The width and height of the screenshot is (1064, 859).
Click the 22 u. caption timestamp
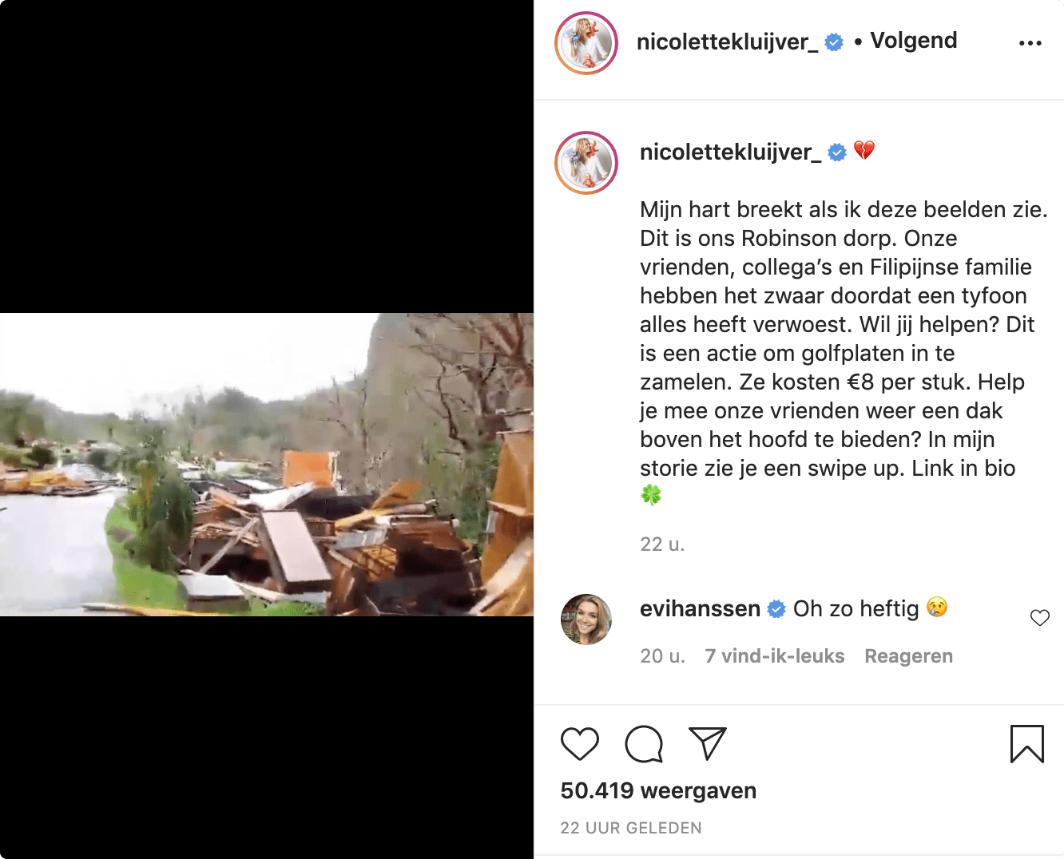(x=662, y=544)
